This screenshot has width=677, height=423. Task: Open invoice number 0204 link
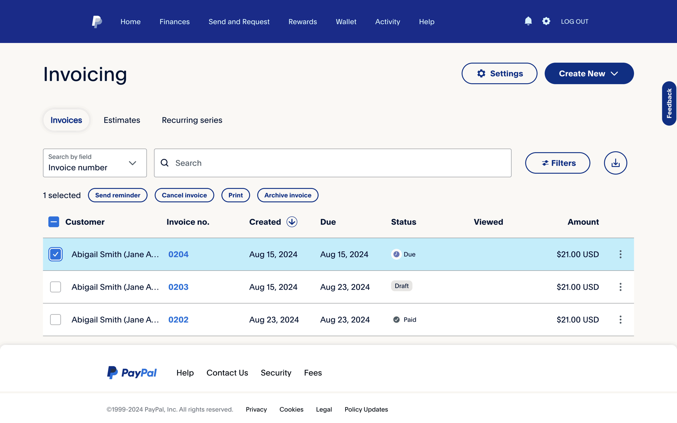pos(178,254)
